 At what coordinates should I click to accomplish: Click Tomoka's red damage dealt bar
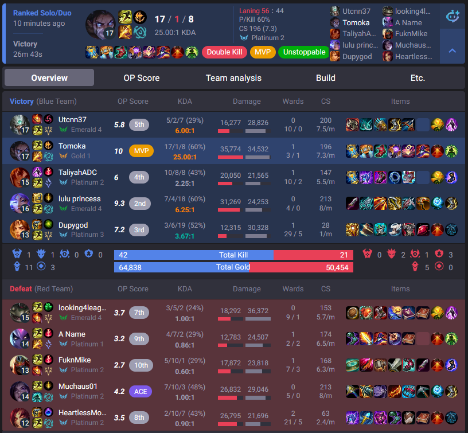point(231,157)
